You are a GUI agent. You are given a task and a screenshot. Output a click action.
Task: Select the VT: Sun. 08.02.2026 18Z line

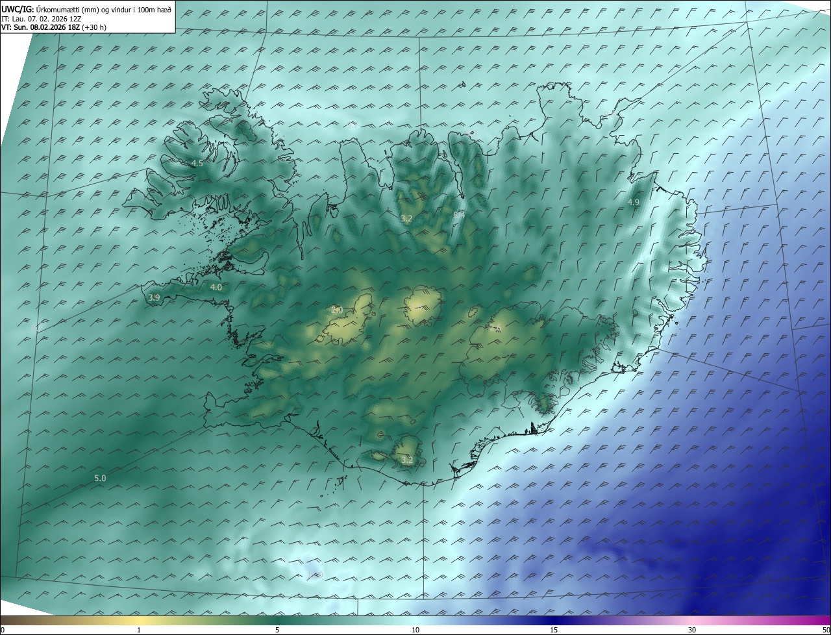pos(54,27)
